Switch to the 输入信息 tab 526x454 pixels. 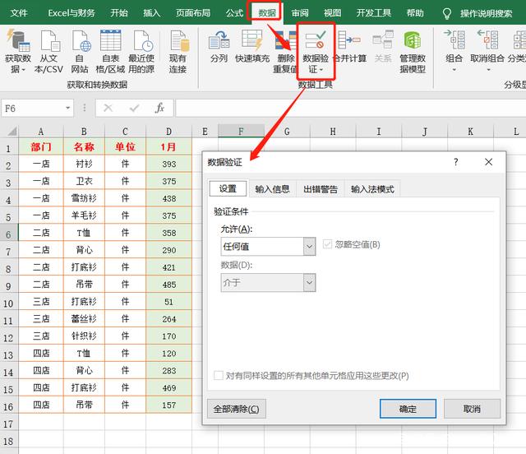272,189
